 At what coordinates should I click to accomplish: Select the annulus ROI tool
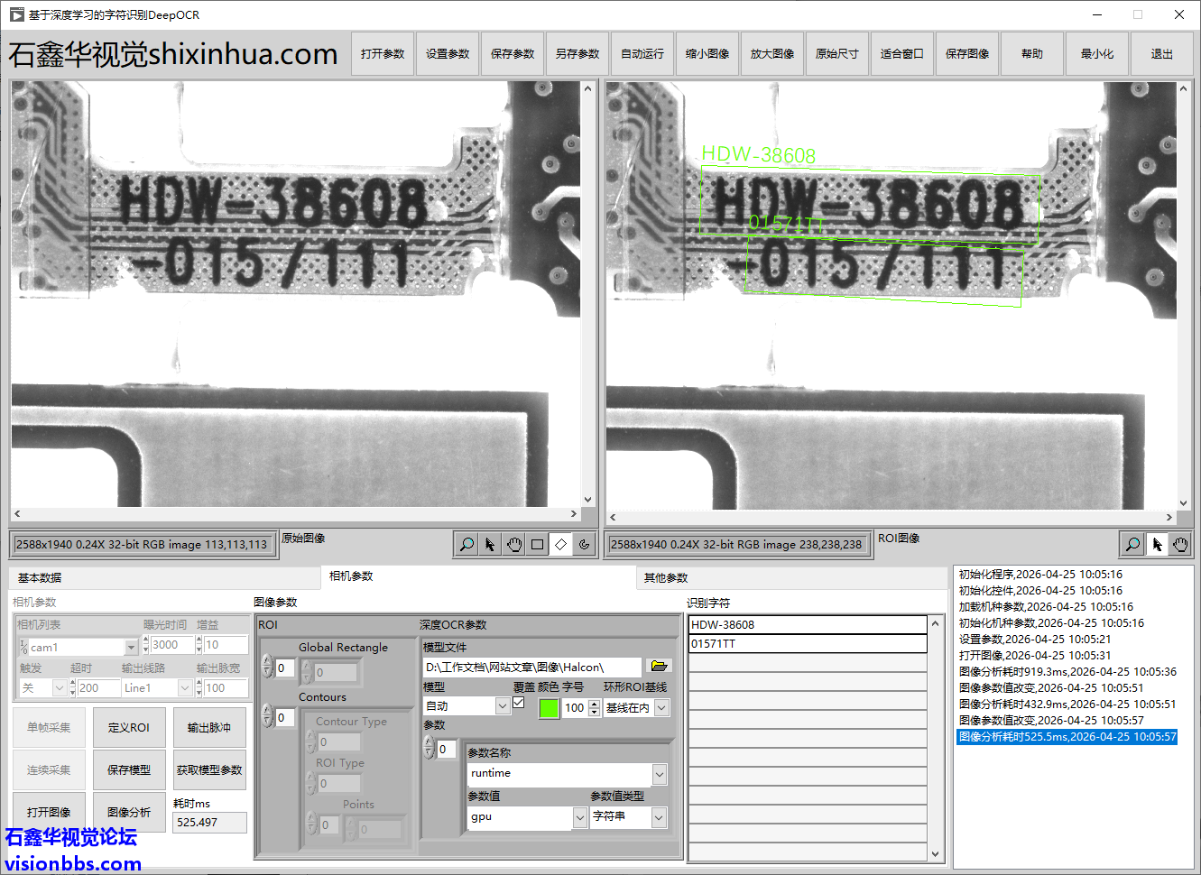(x=584, y=544)
